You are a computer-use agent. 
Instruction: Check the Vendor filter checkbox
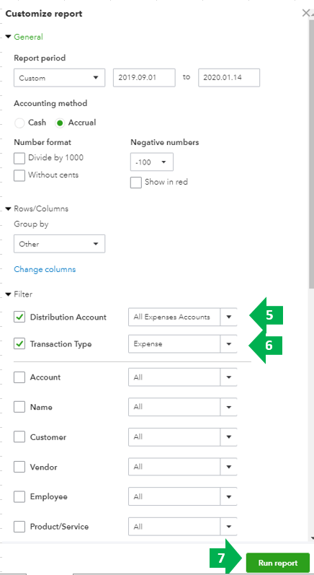19,468
